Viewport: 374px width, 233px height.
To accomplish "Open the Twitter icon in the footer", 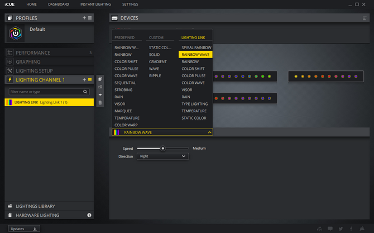I will pyautogui.click(x=341, y=229).
